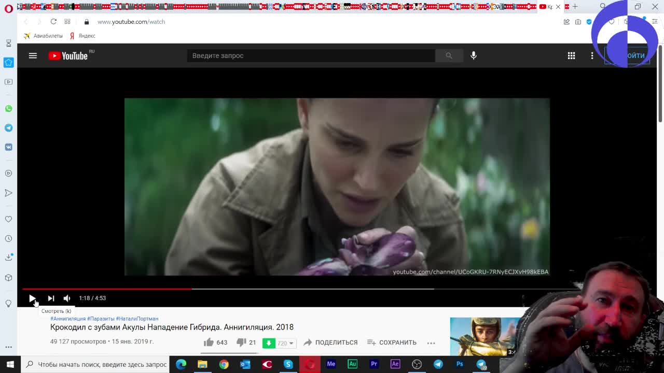664x373 pixels.
Task: Open the extensions cube icon
Action: click(x=8, y=278)
